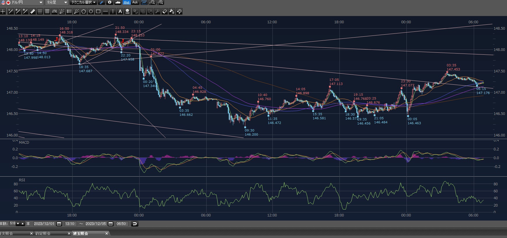This screenshot has width=507, height=238.
Task: Open calendar picker for start date 2023/12/01
Action: coord(59,224)
